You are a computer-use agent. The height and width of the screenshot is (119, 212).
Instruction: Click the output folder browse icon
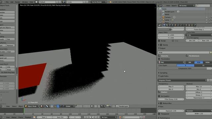point(211,52)
